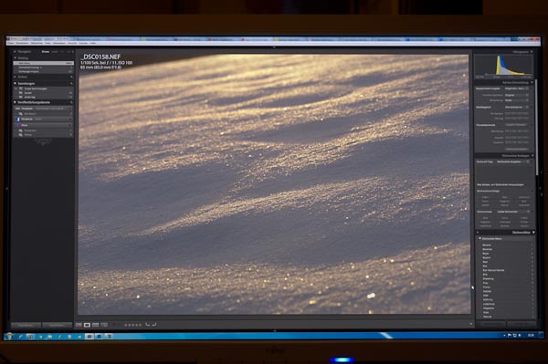Viewport: 548px width, 364px height.
Task: Expand the Navigator panel
Action: (15, 52)
